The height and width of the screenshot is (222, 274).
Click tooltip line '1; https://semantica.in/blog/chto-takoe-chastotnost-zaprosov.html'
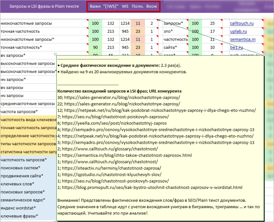[x=125, y=155]
